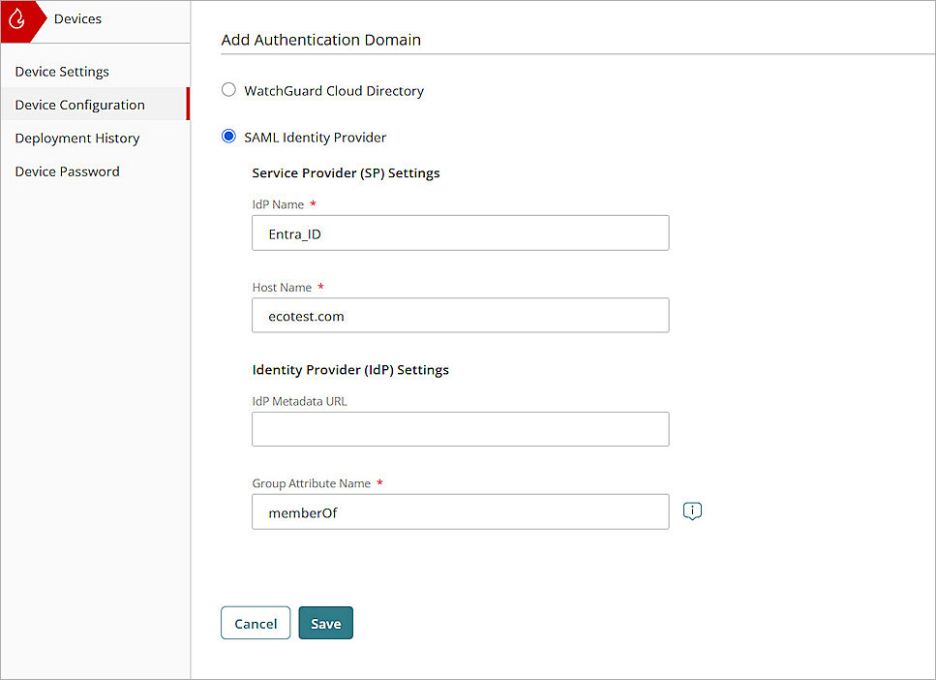Open Deployment History
This screenshot has height=680, width=936.
(x=76, y=138)
